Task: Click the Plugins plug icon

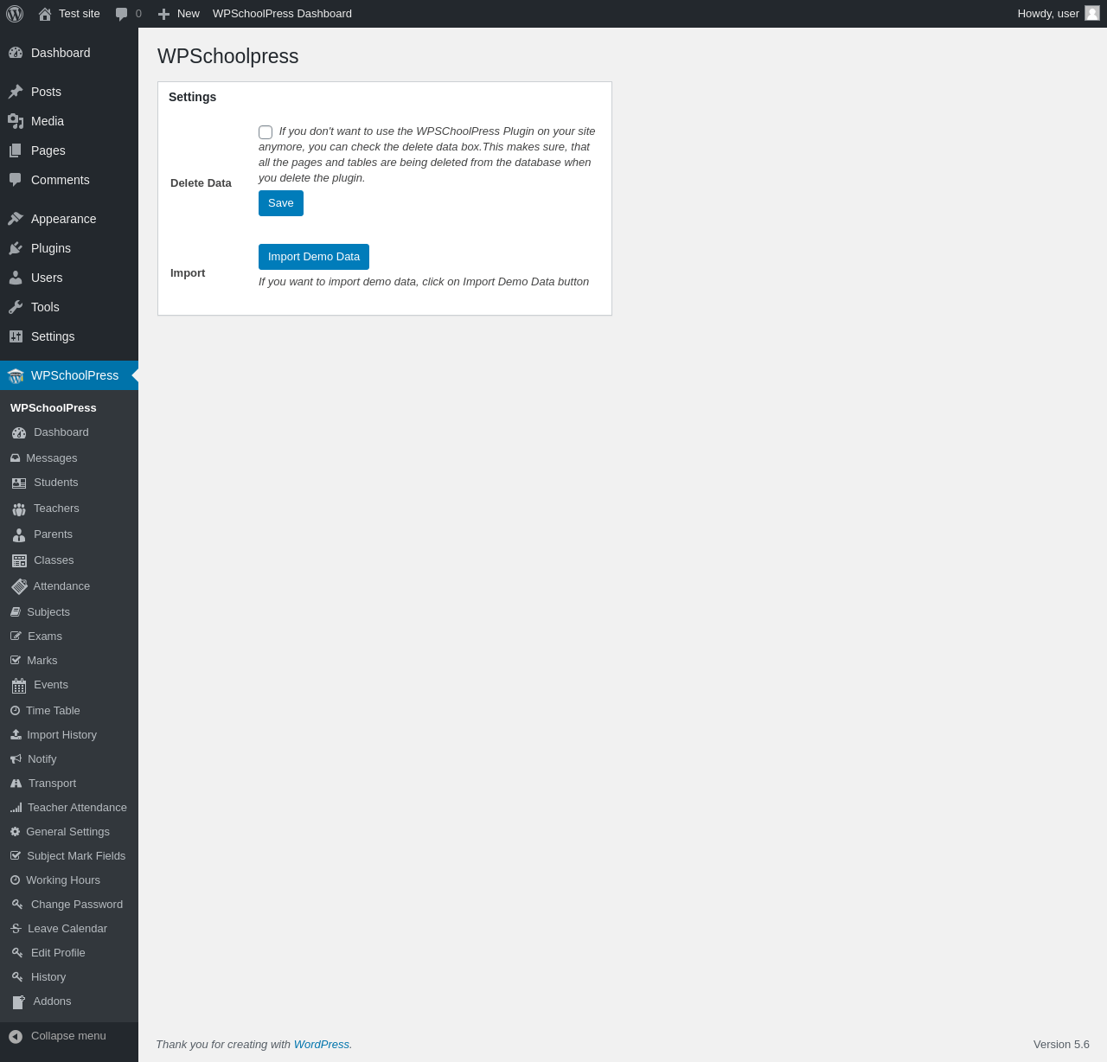Action: [16, 248]
